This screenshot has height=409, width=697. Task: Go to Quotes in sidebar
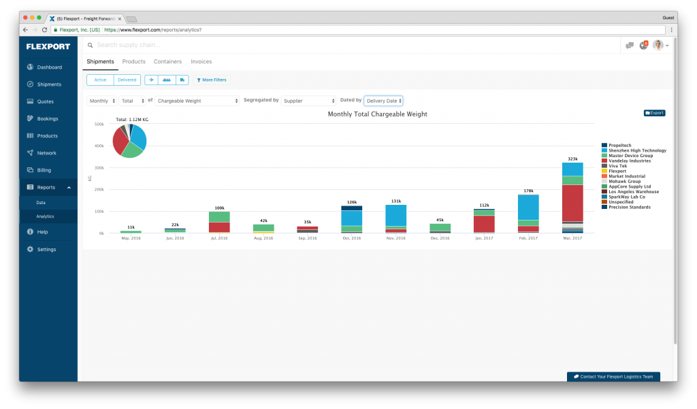(48, 101)
